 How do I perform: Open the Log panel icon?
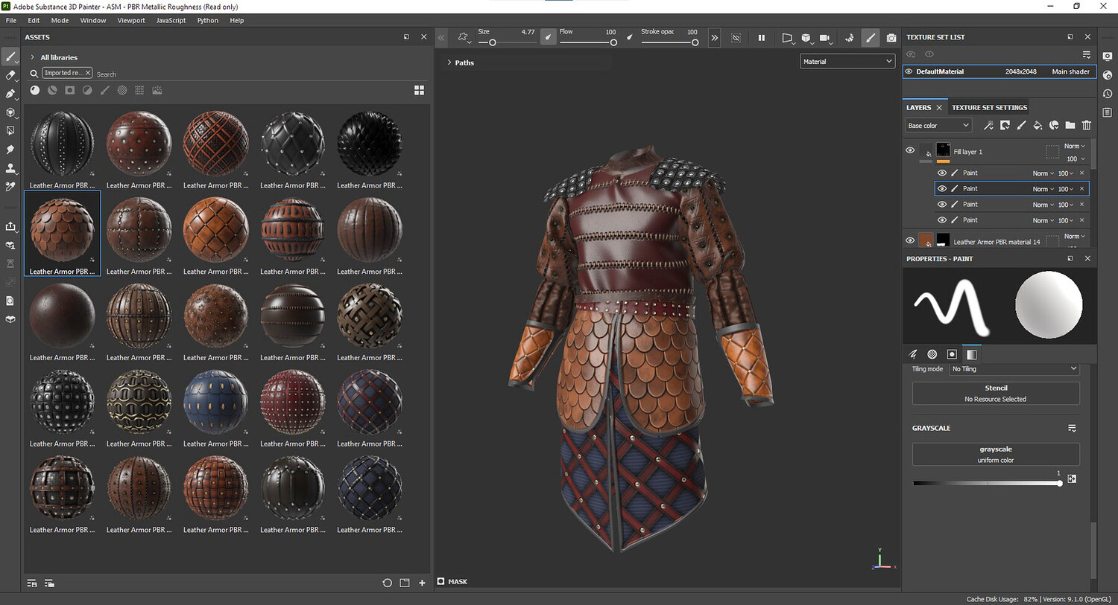point(1108,112)
